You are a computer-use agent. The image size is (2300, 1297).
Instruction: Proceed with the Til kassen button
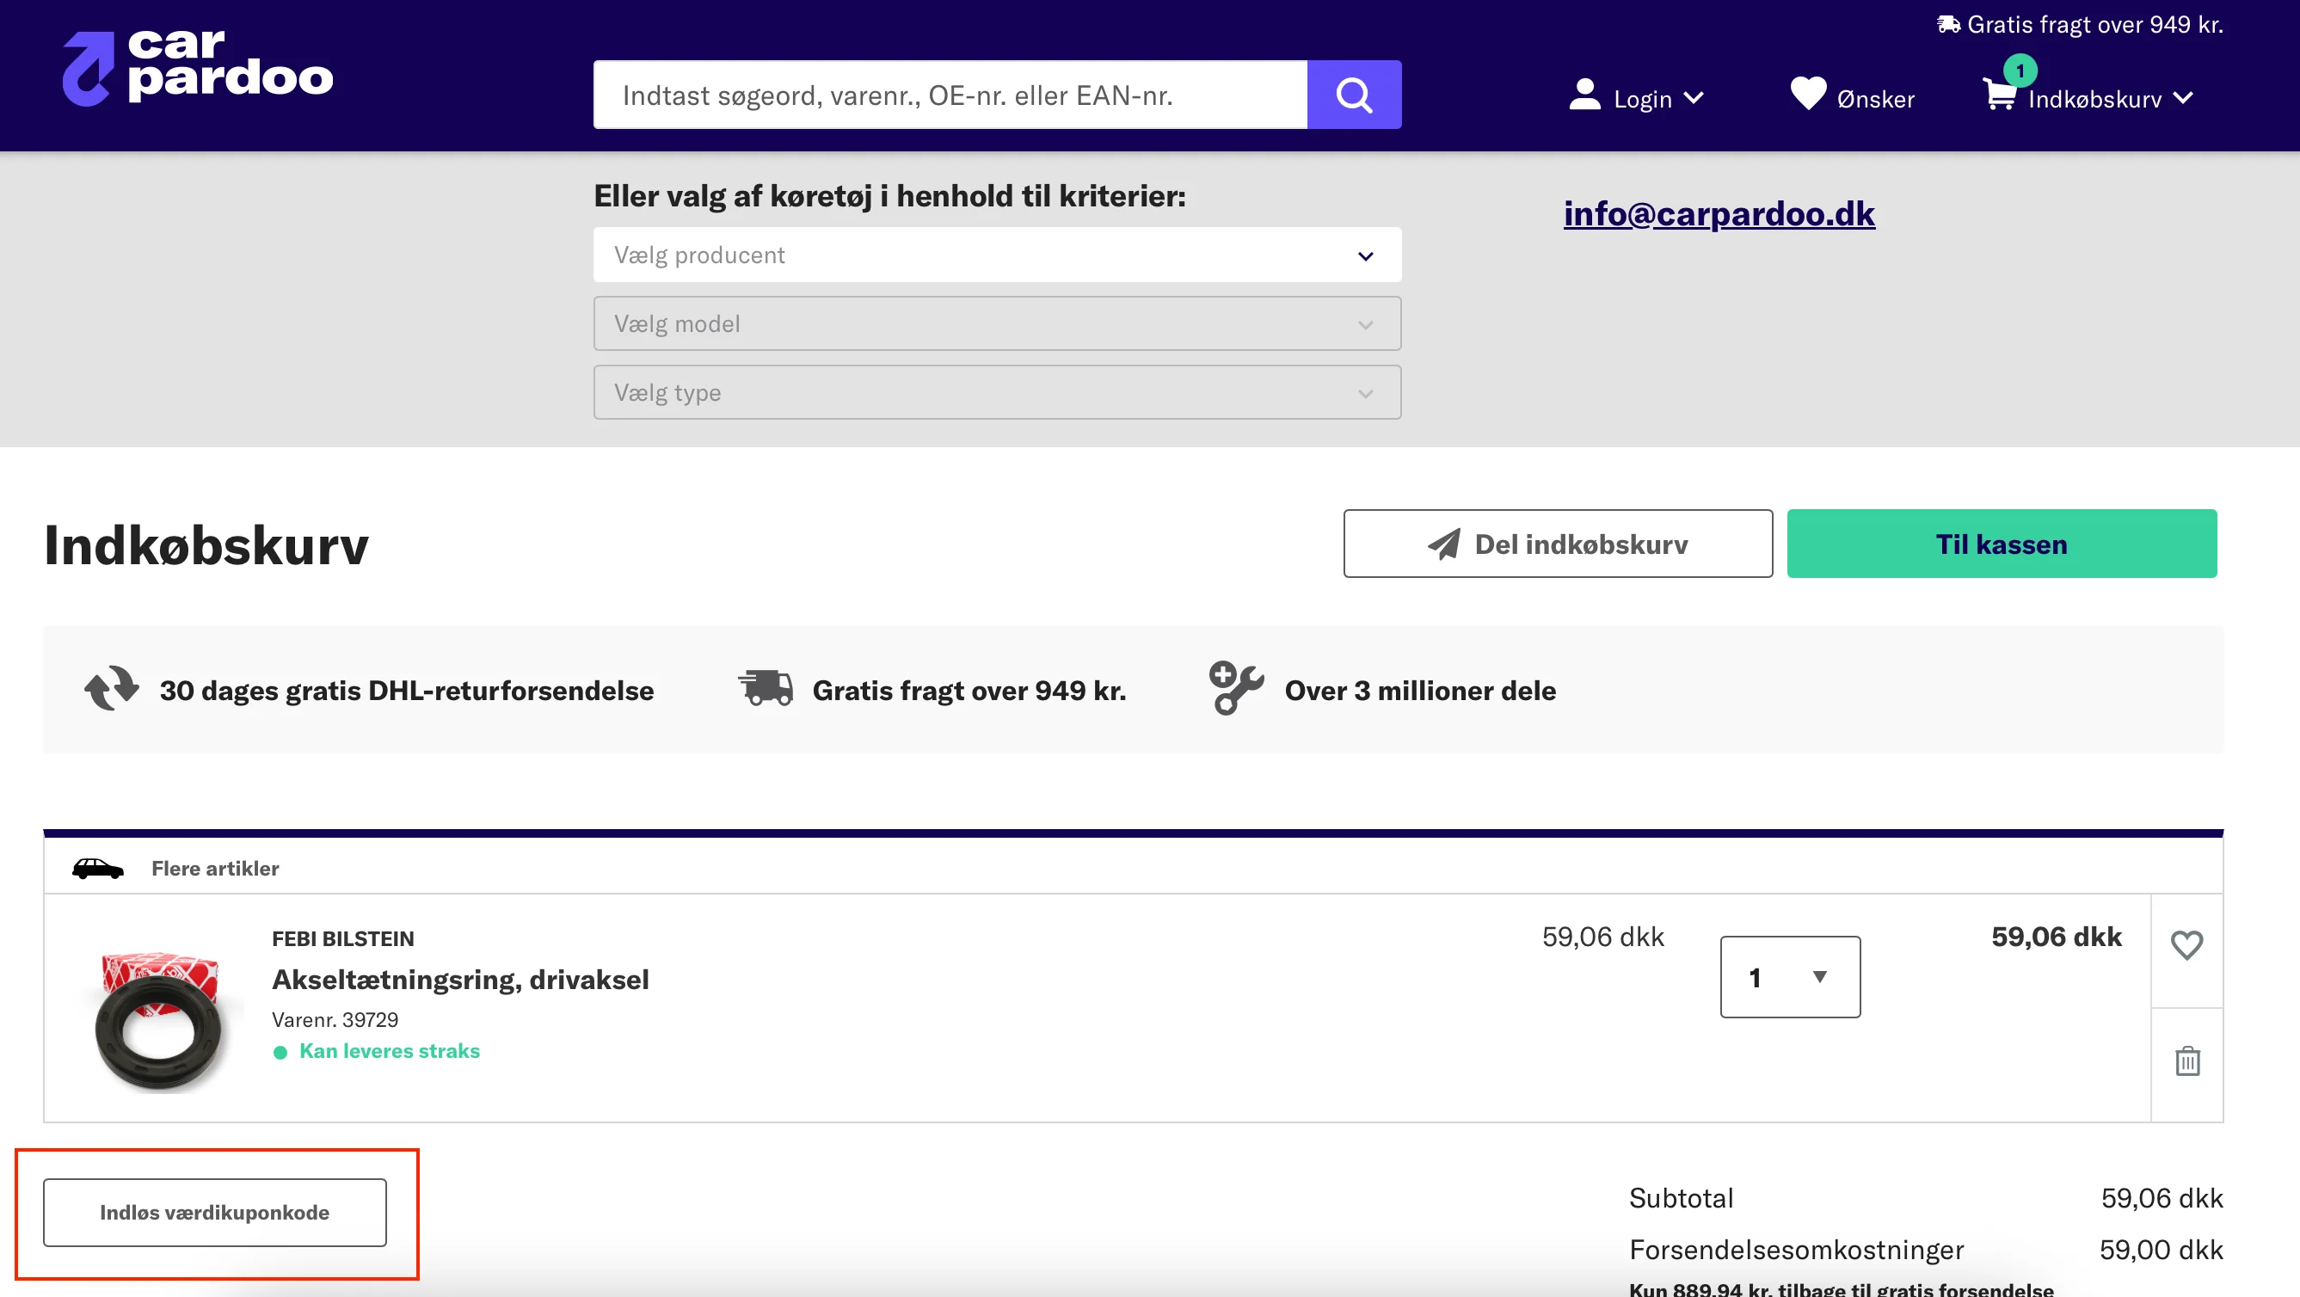point(2001,544)
